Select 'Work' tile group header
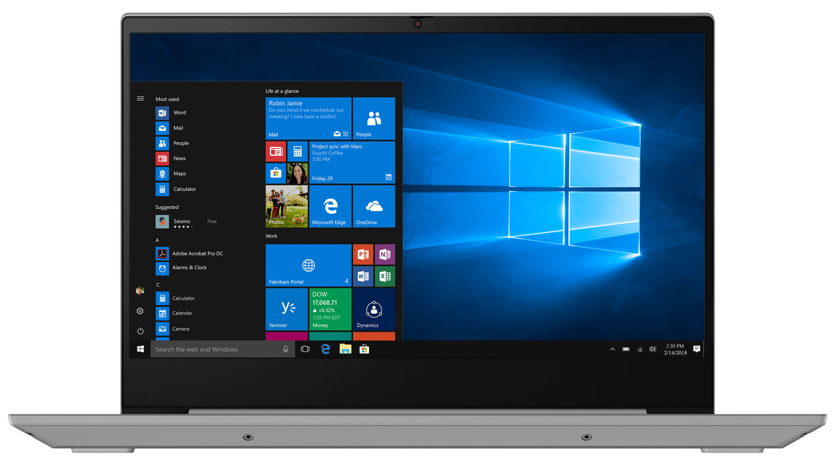Image resolution: width=835 pixels, height=463 pixels. pyautogui.click(x=271, y=236)
